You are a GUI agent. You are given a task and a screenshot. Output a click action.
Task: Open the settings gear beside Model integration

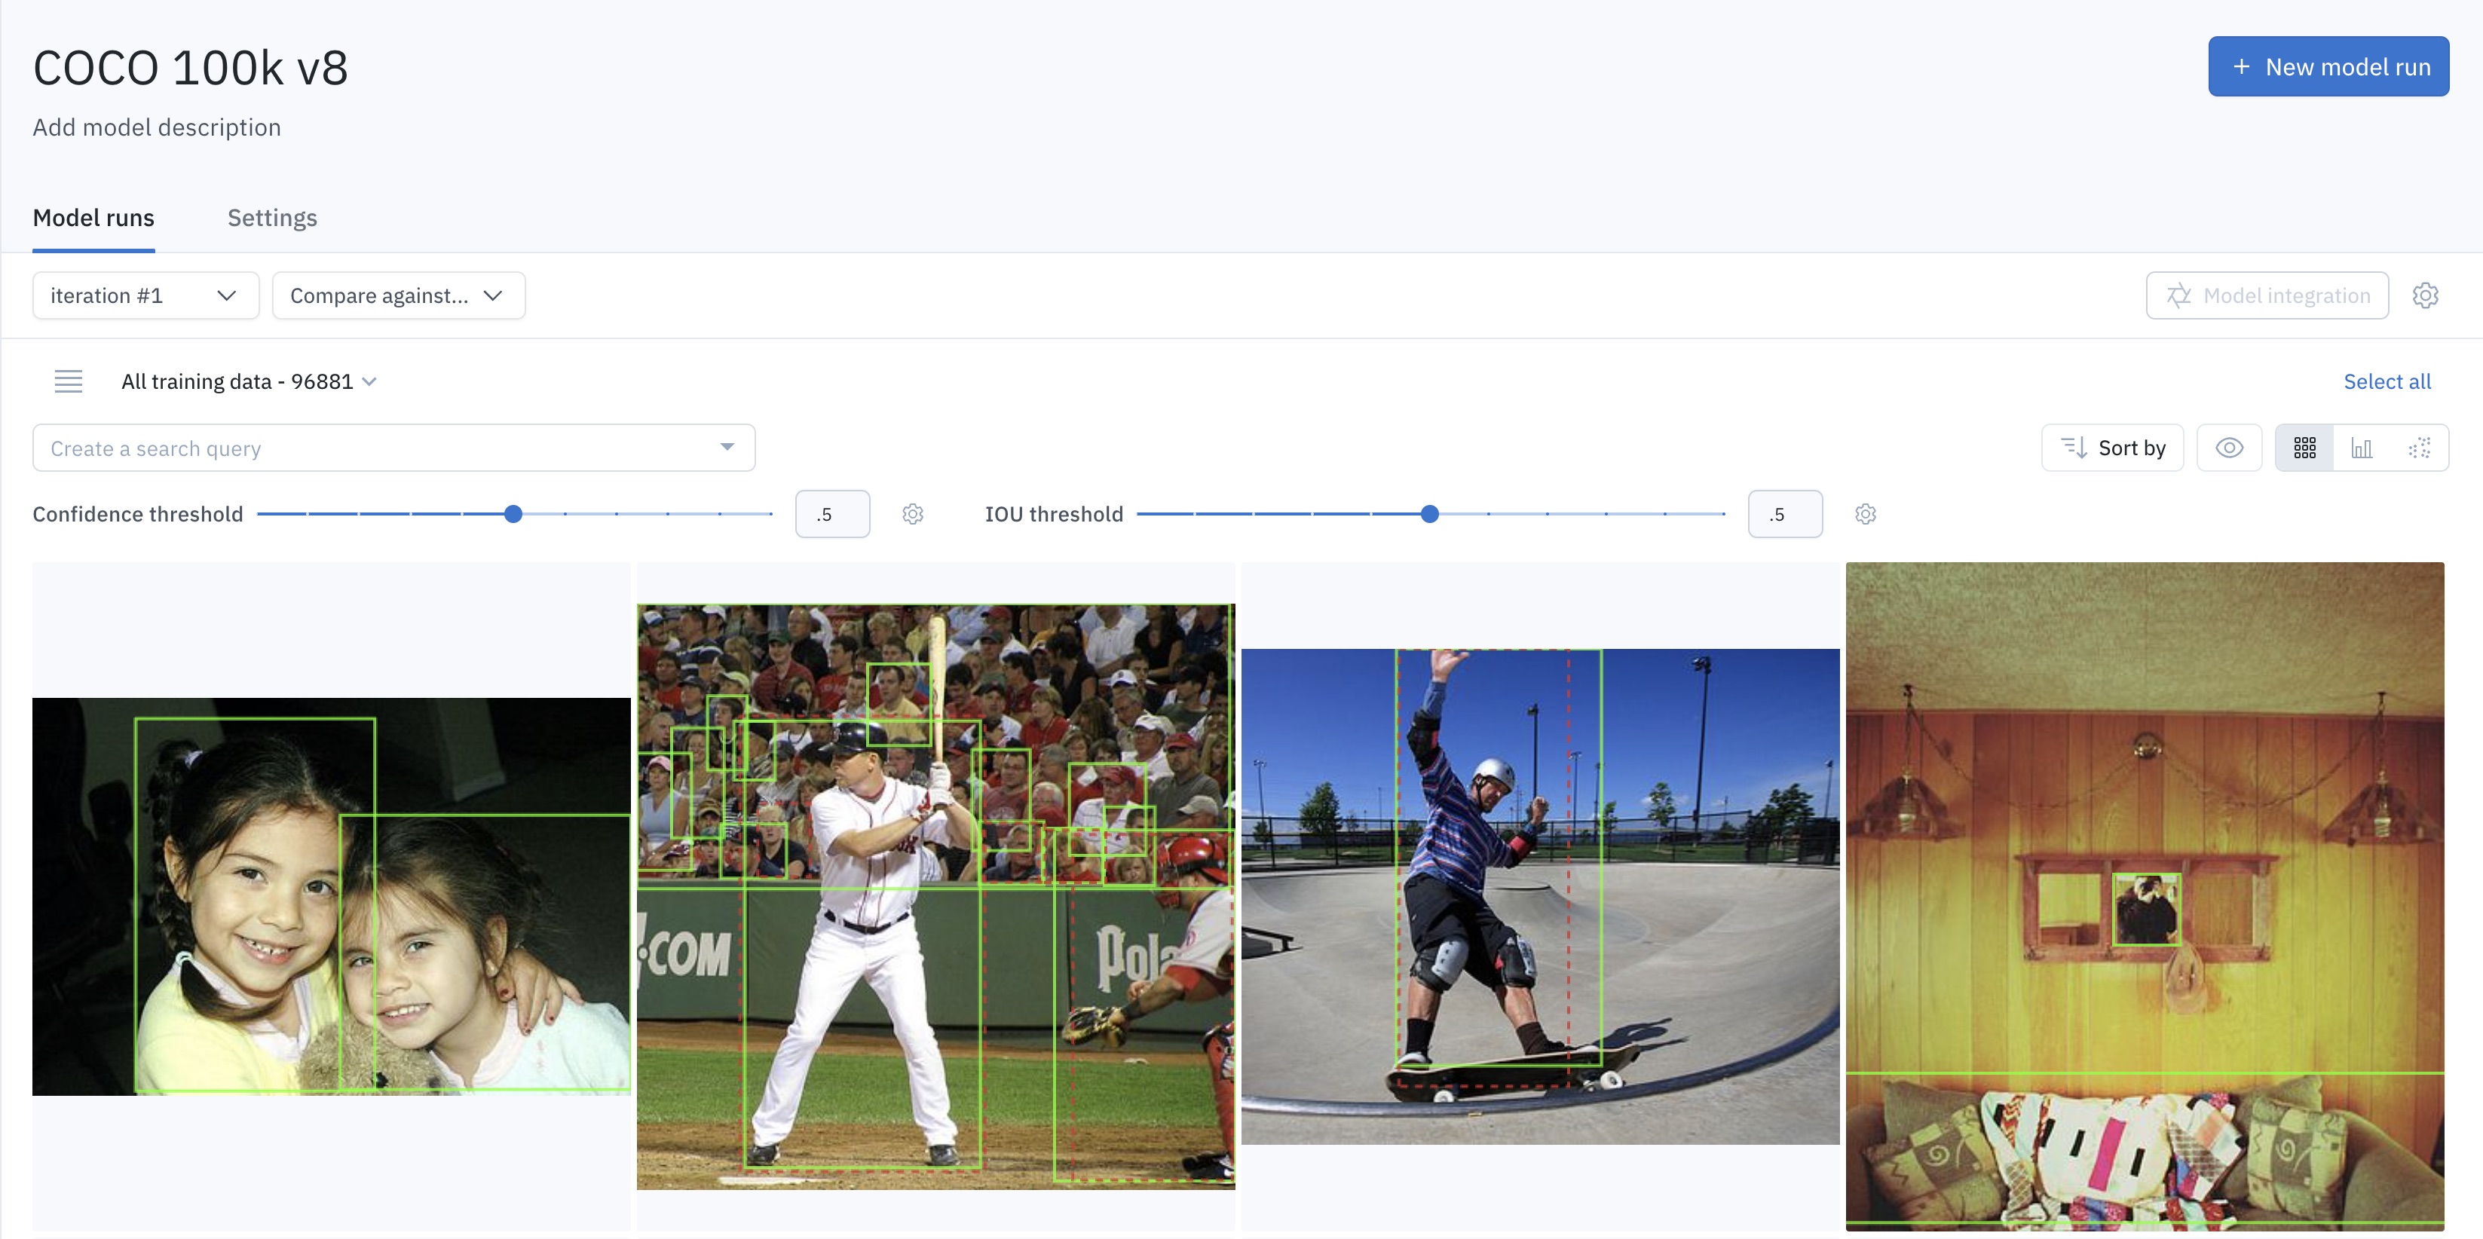click(x=2425, y=295)
